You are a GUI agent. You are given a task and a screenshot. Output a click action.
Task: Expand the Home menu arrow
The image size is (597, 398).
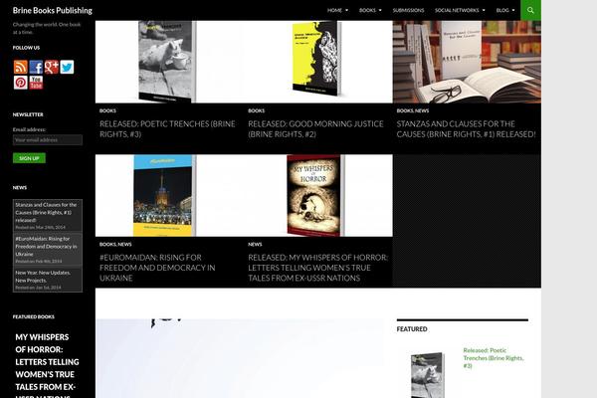pos(346,10)
